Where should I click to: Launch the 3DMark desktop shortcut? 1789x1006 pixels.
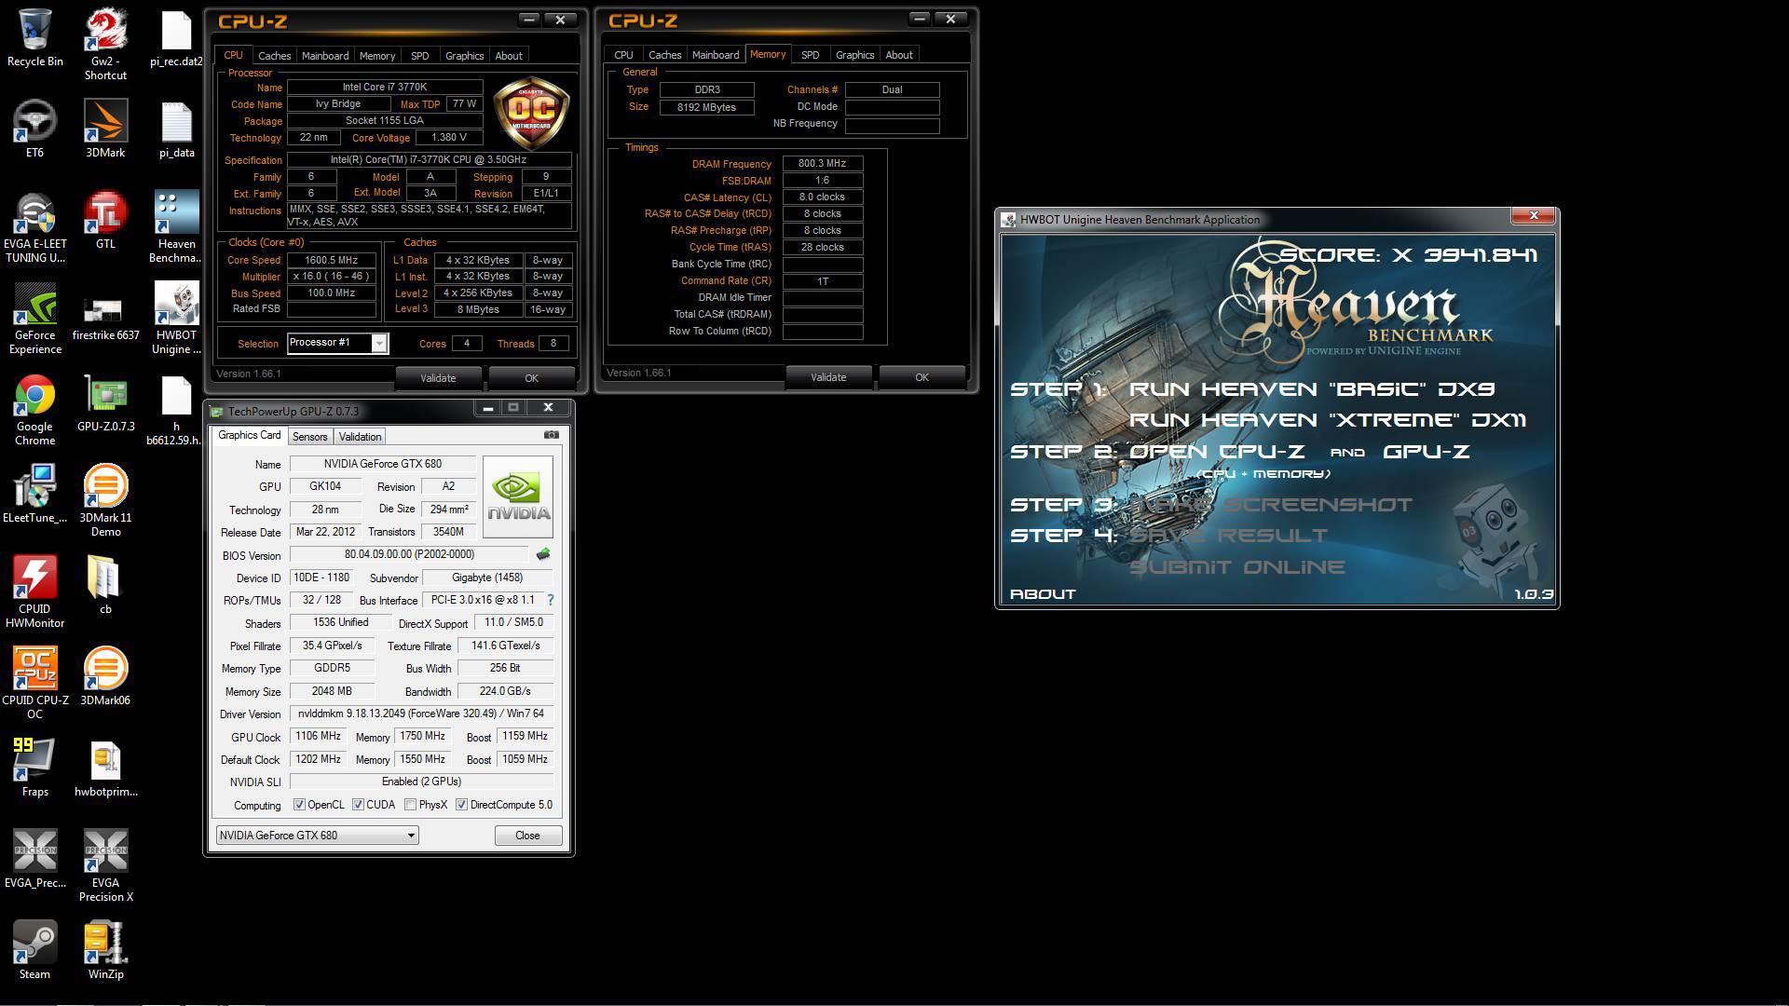tap(105, 129)
